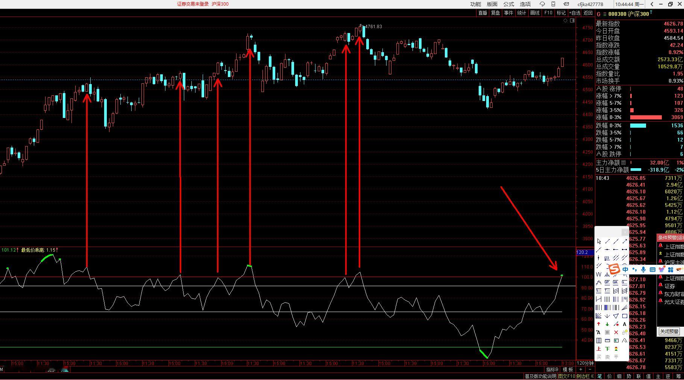Image resolution: width=684 pixels, height=380 pixels.
Task: Select the fan lines drawing tool
Action: tap(599, 316)
